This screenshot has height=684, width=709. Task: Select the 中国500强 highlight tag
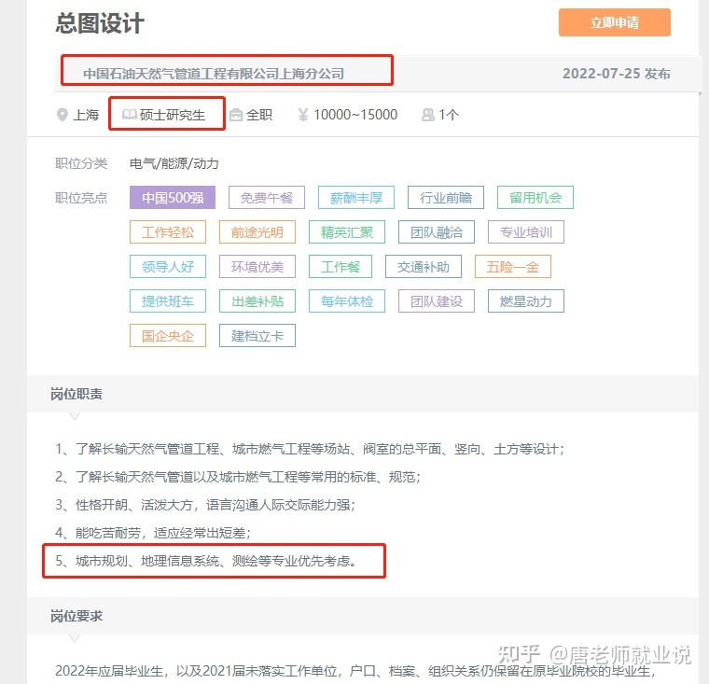pyautogui.click(x=173, y=198)
